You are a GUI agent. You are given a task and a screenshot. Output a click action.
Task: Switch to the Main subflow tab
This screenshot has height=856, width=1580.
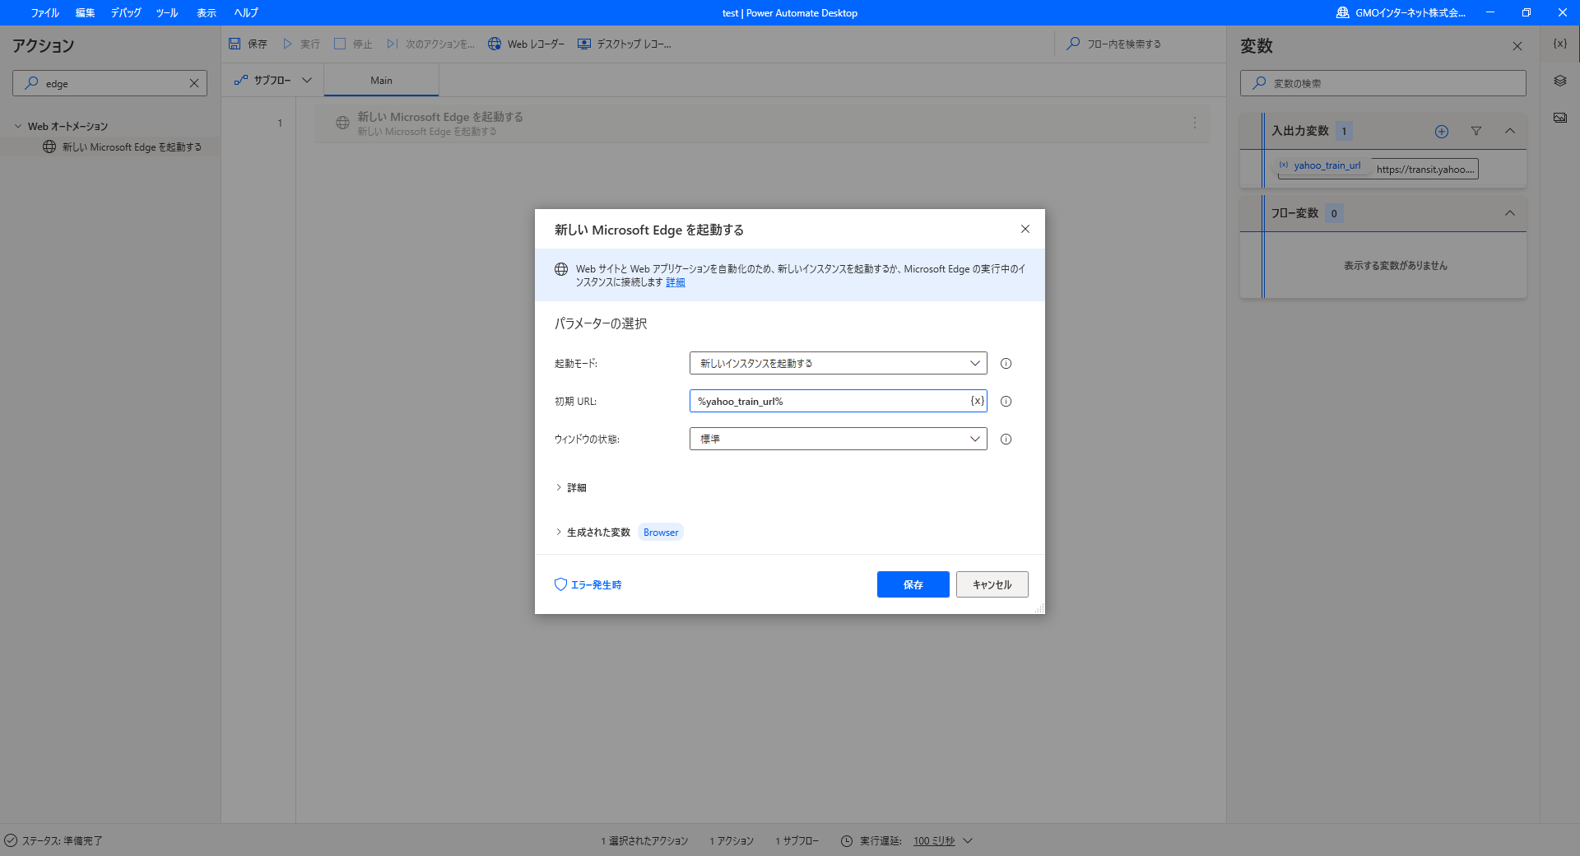click(x=381, y=80)
